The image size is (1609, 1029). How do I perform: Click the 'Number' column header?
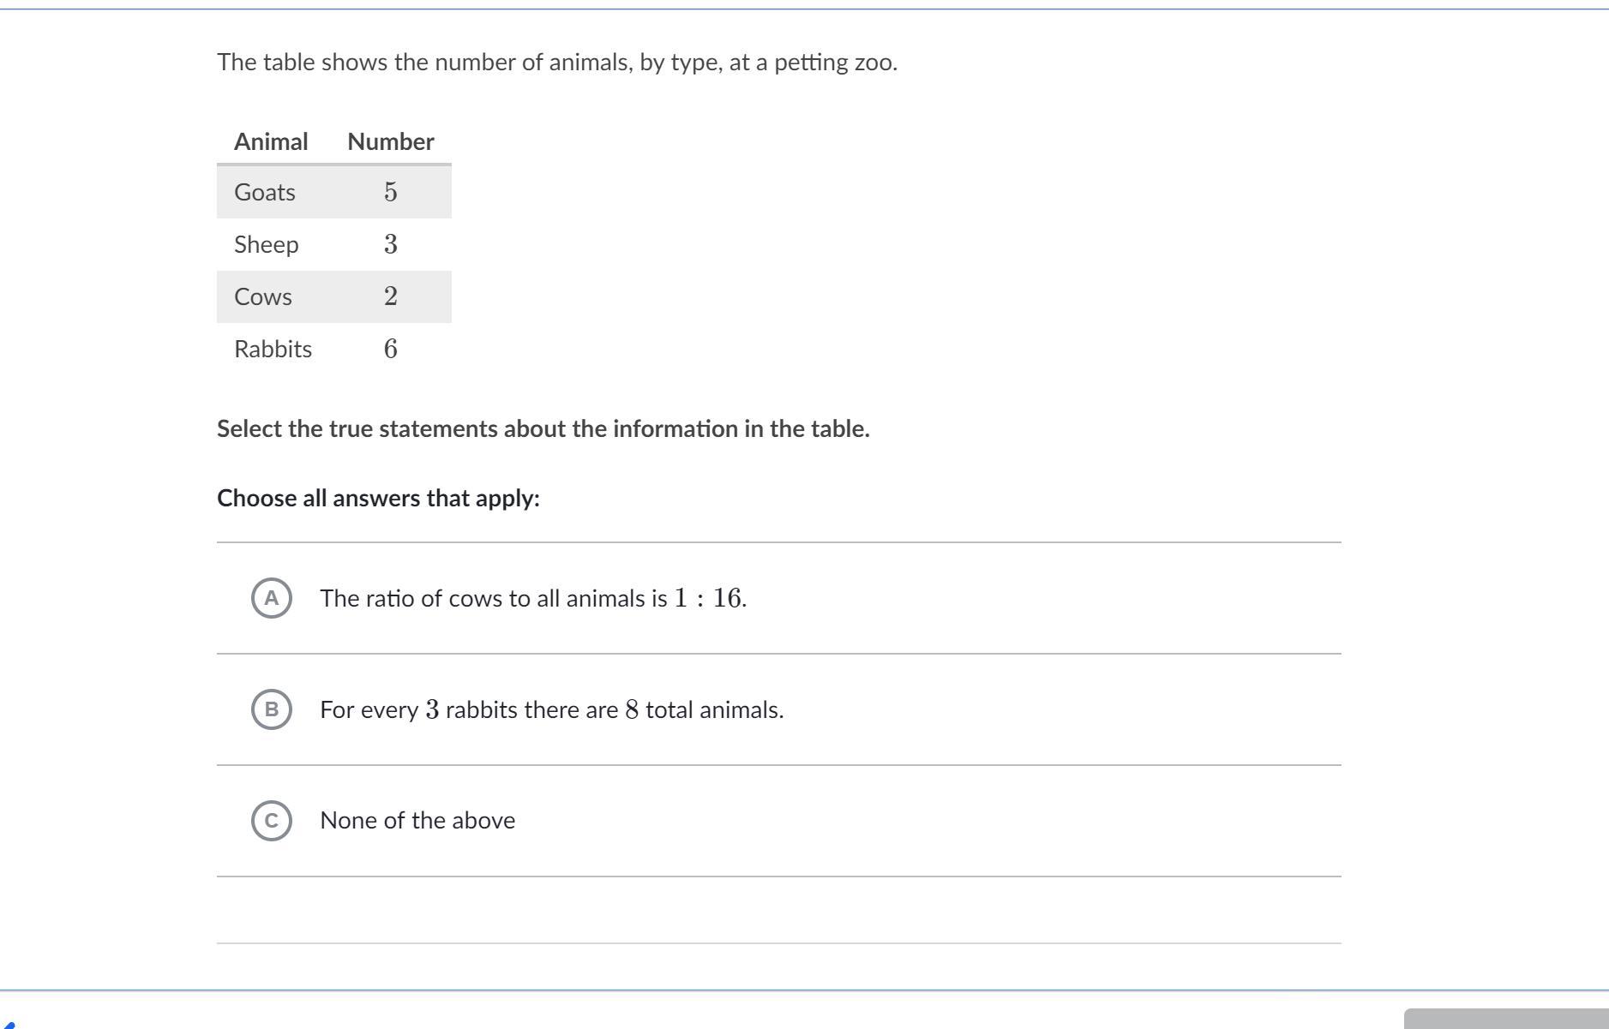click(x=391, y=141)
